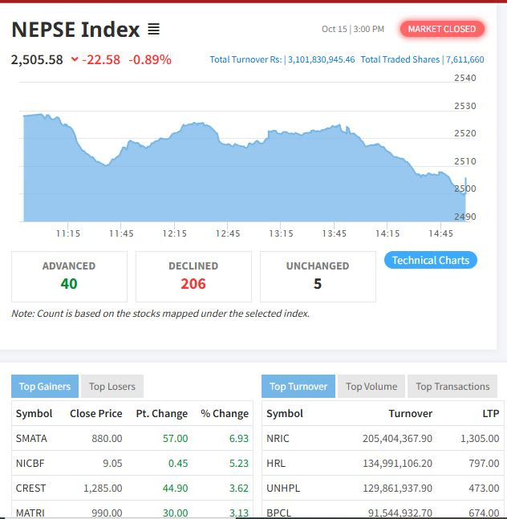Open the Top Transactions tab
507x519 pixels.
[452, 387]
